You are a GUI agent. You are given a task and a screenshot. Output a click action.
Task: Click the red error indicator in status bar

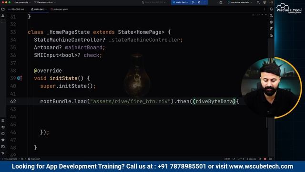click(x=265, y=159)
